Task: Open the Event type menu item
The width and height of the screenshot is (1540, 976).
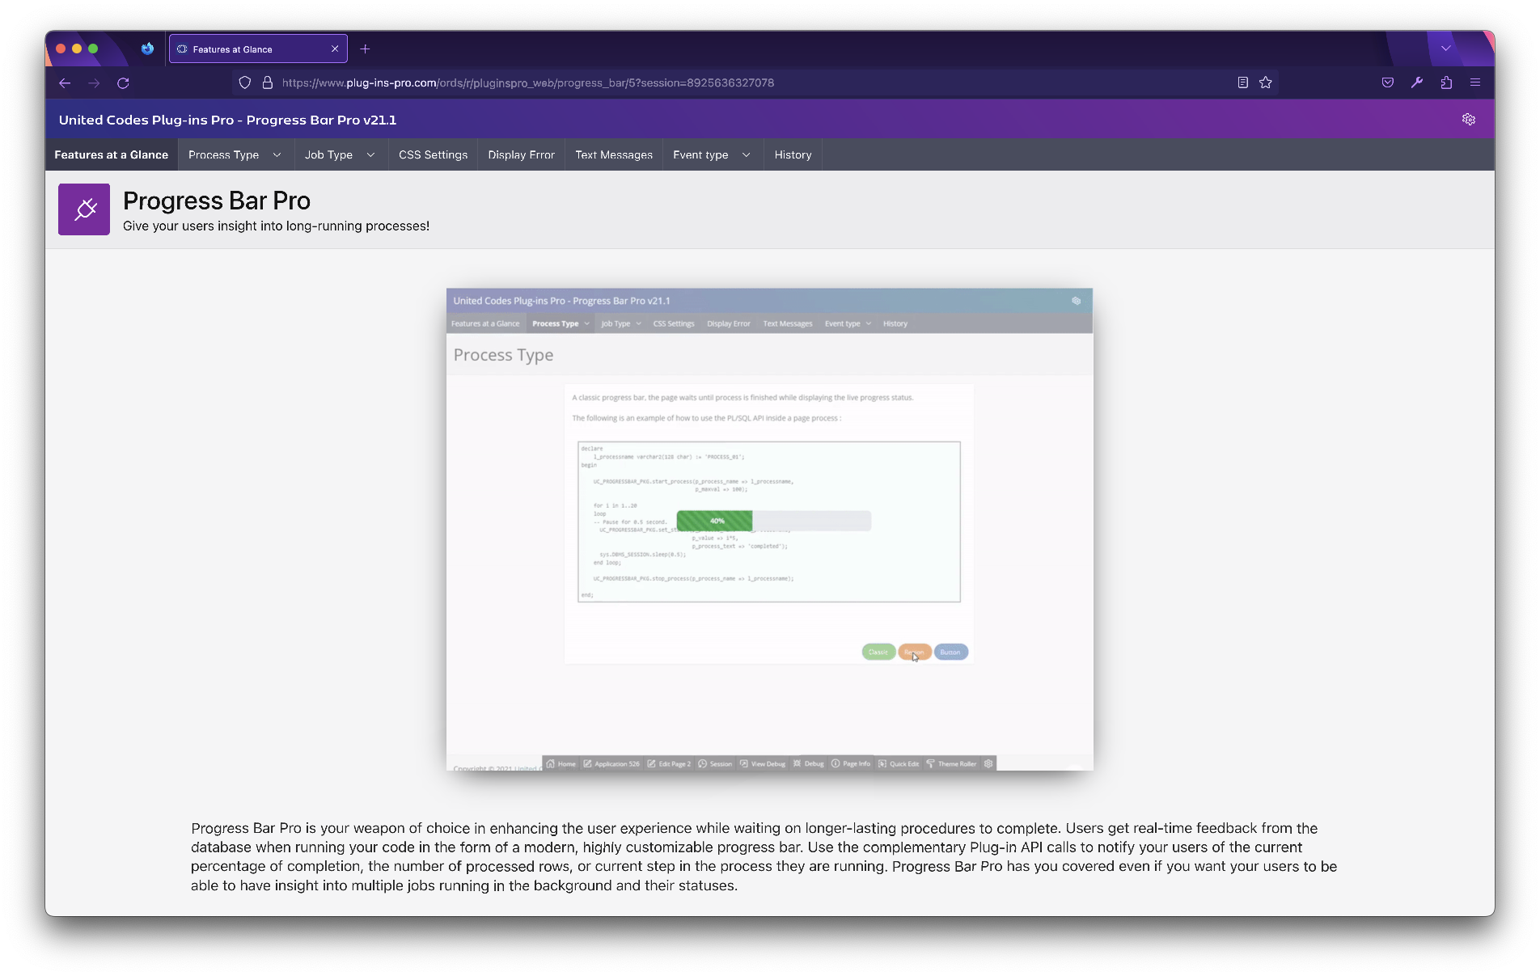Action: [700, 154]
